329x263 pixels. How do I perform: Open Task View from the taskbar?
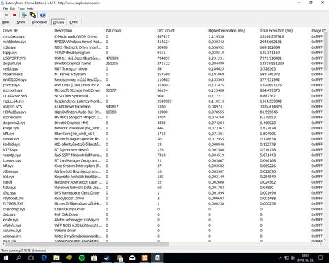point(31,258)
